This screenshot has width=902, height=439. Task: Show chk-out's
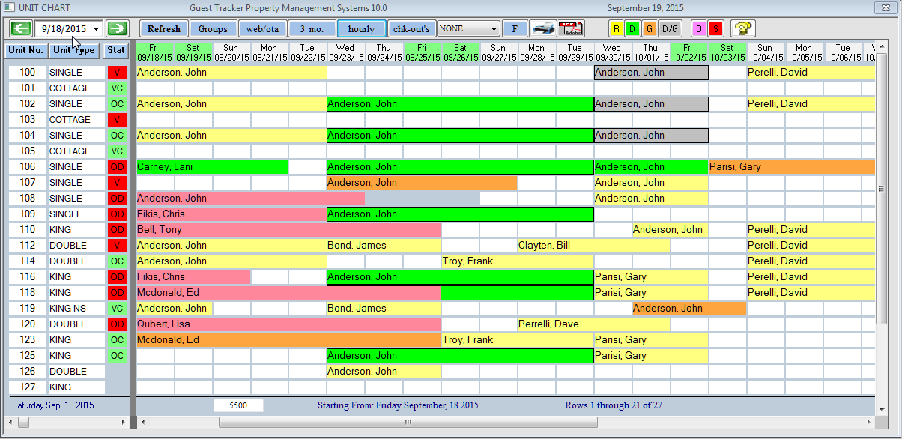(x=411, y=28)
